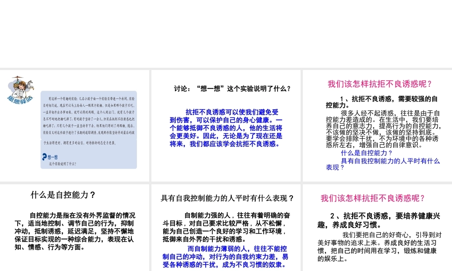Select the black 什么是自控能力？ slide title
This screenshot has width=452, height=271.
click(x=63, y=195)
